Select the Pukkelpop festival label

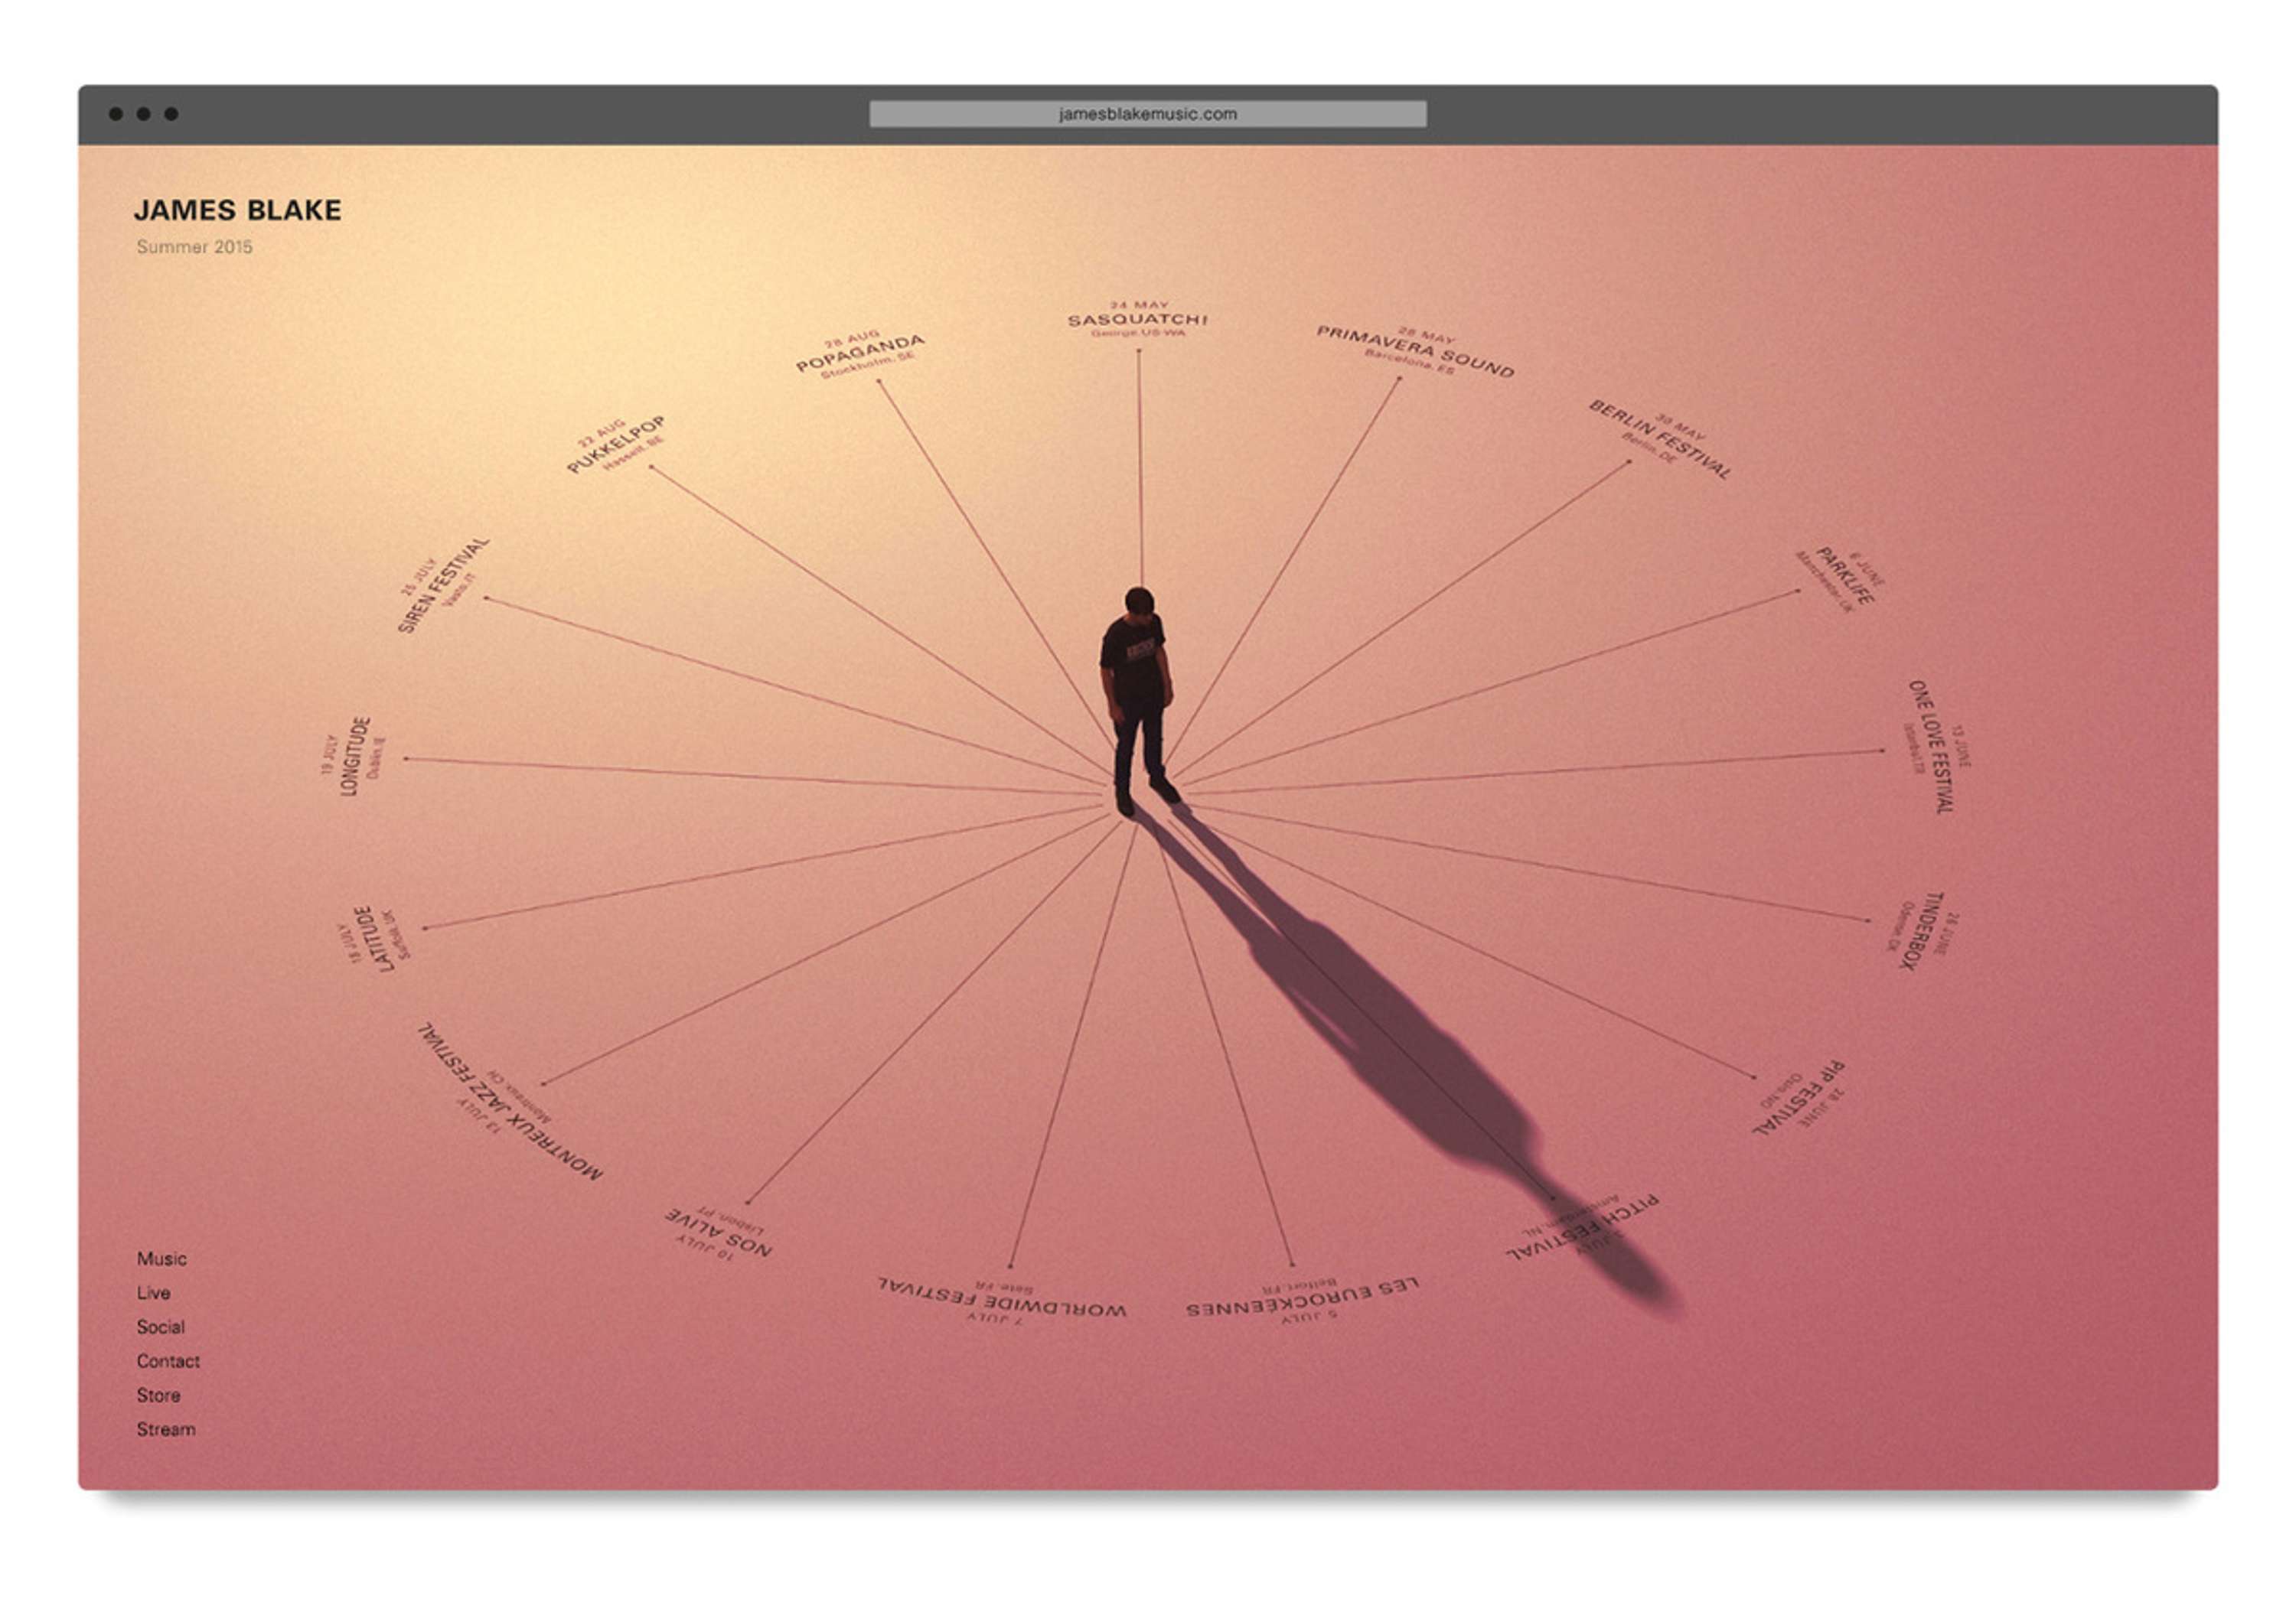pos(616,445)
